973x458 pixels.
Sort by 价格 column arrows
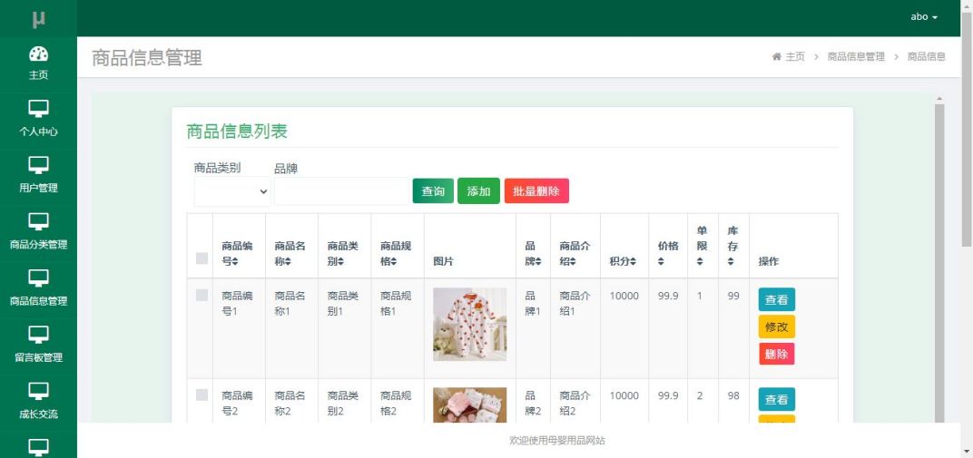(661, 261)
